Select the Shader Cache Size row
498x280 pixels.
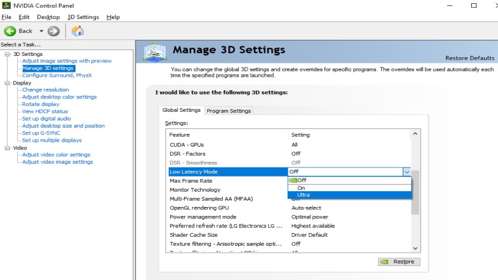coord(289,235)
